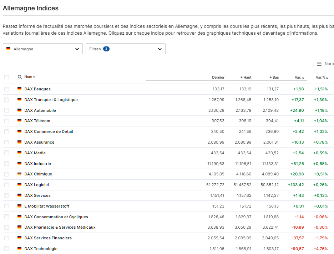
Task: Open the E Mobilitat Wasserstoff index
Action: pyautogui.click(x=47, y=206)
